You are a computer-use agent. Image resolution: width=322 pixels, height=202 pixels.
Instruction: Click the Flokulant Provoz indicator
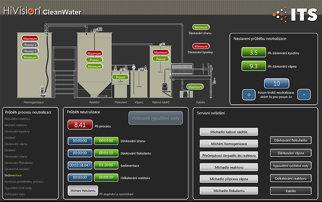coord(120,77)
